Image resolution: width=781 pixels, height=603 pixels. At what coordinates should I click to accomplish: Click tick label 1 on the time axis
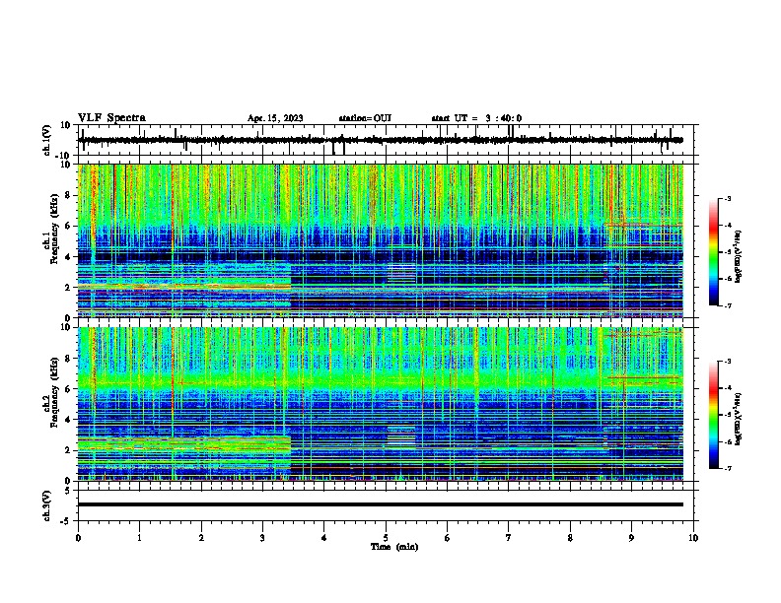tap(139, 538)
